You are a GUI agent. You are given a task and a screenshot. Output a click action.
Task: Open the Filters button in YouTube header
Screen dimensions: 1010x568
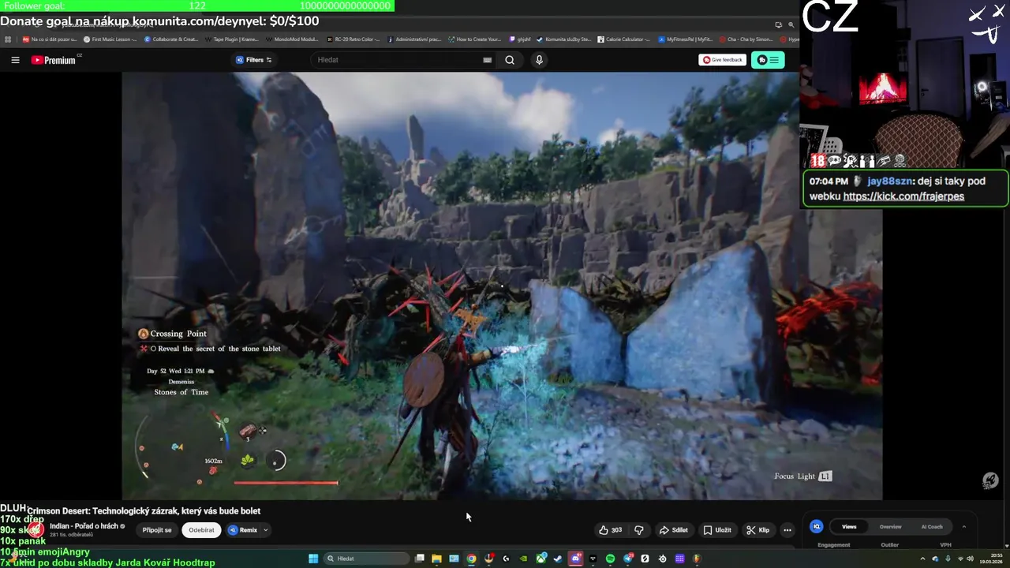[x=254, y=60]
